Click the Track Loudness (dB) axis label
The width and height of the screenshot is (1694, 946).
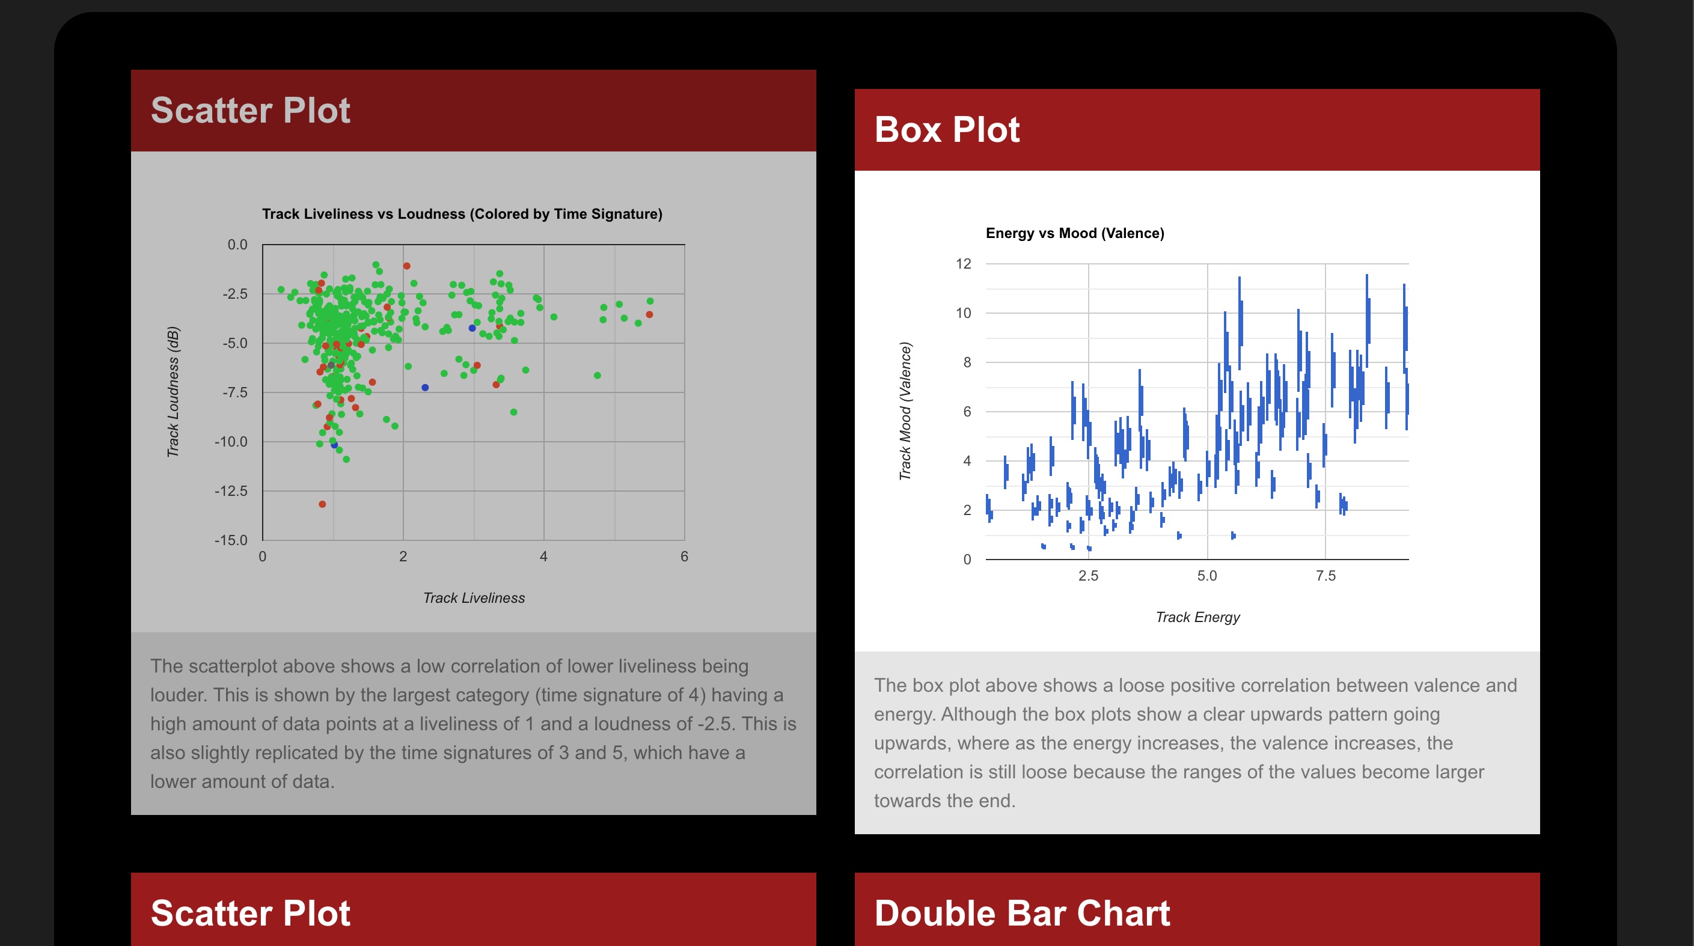[x=173, y=392]
